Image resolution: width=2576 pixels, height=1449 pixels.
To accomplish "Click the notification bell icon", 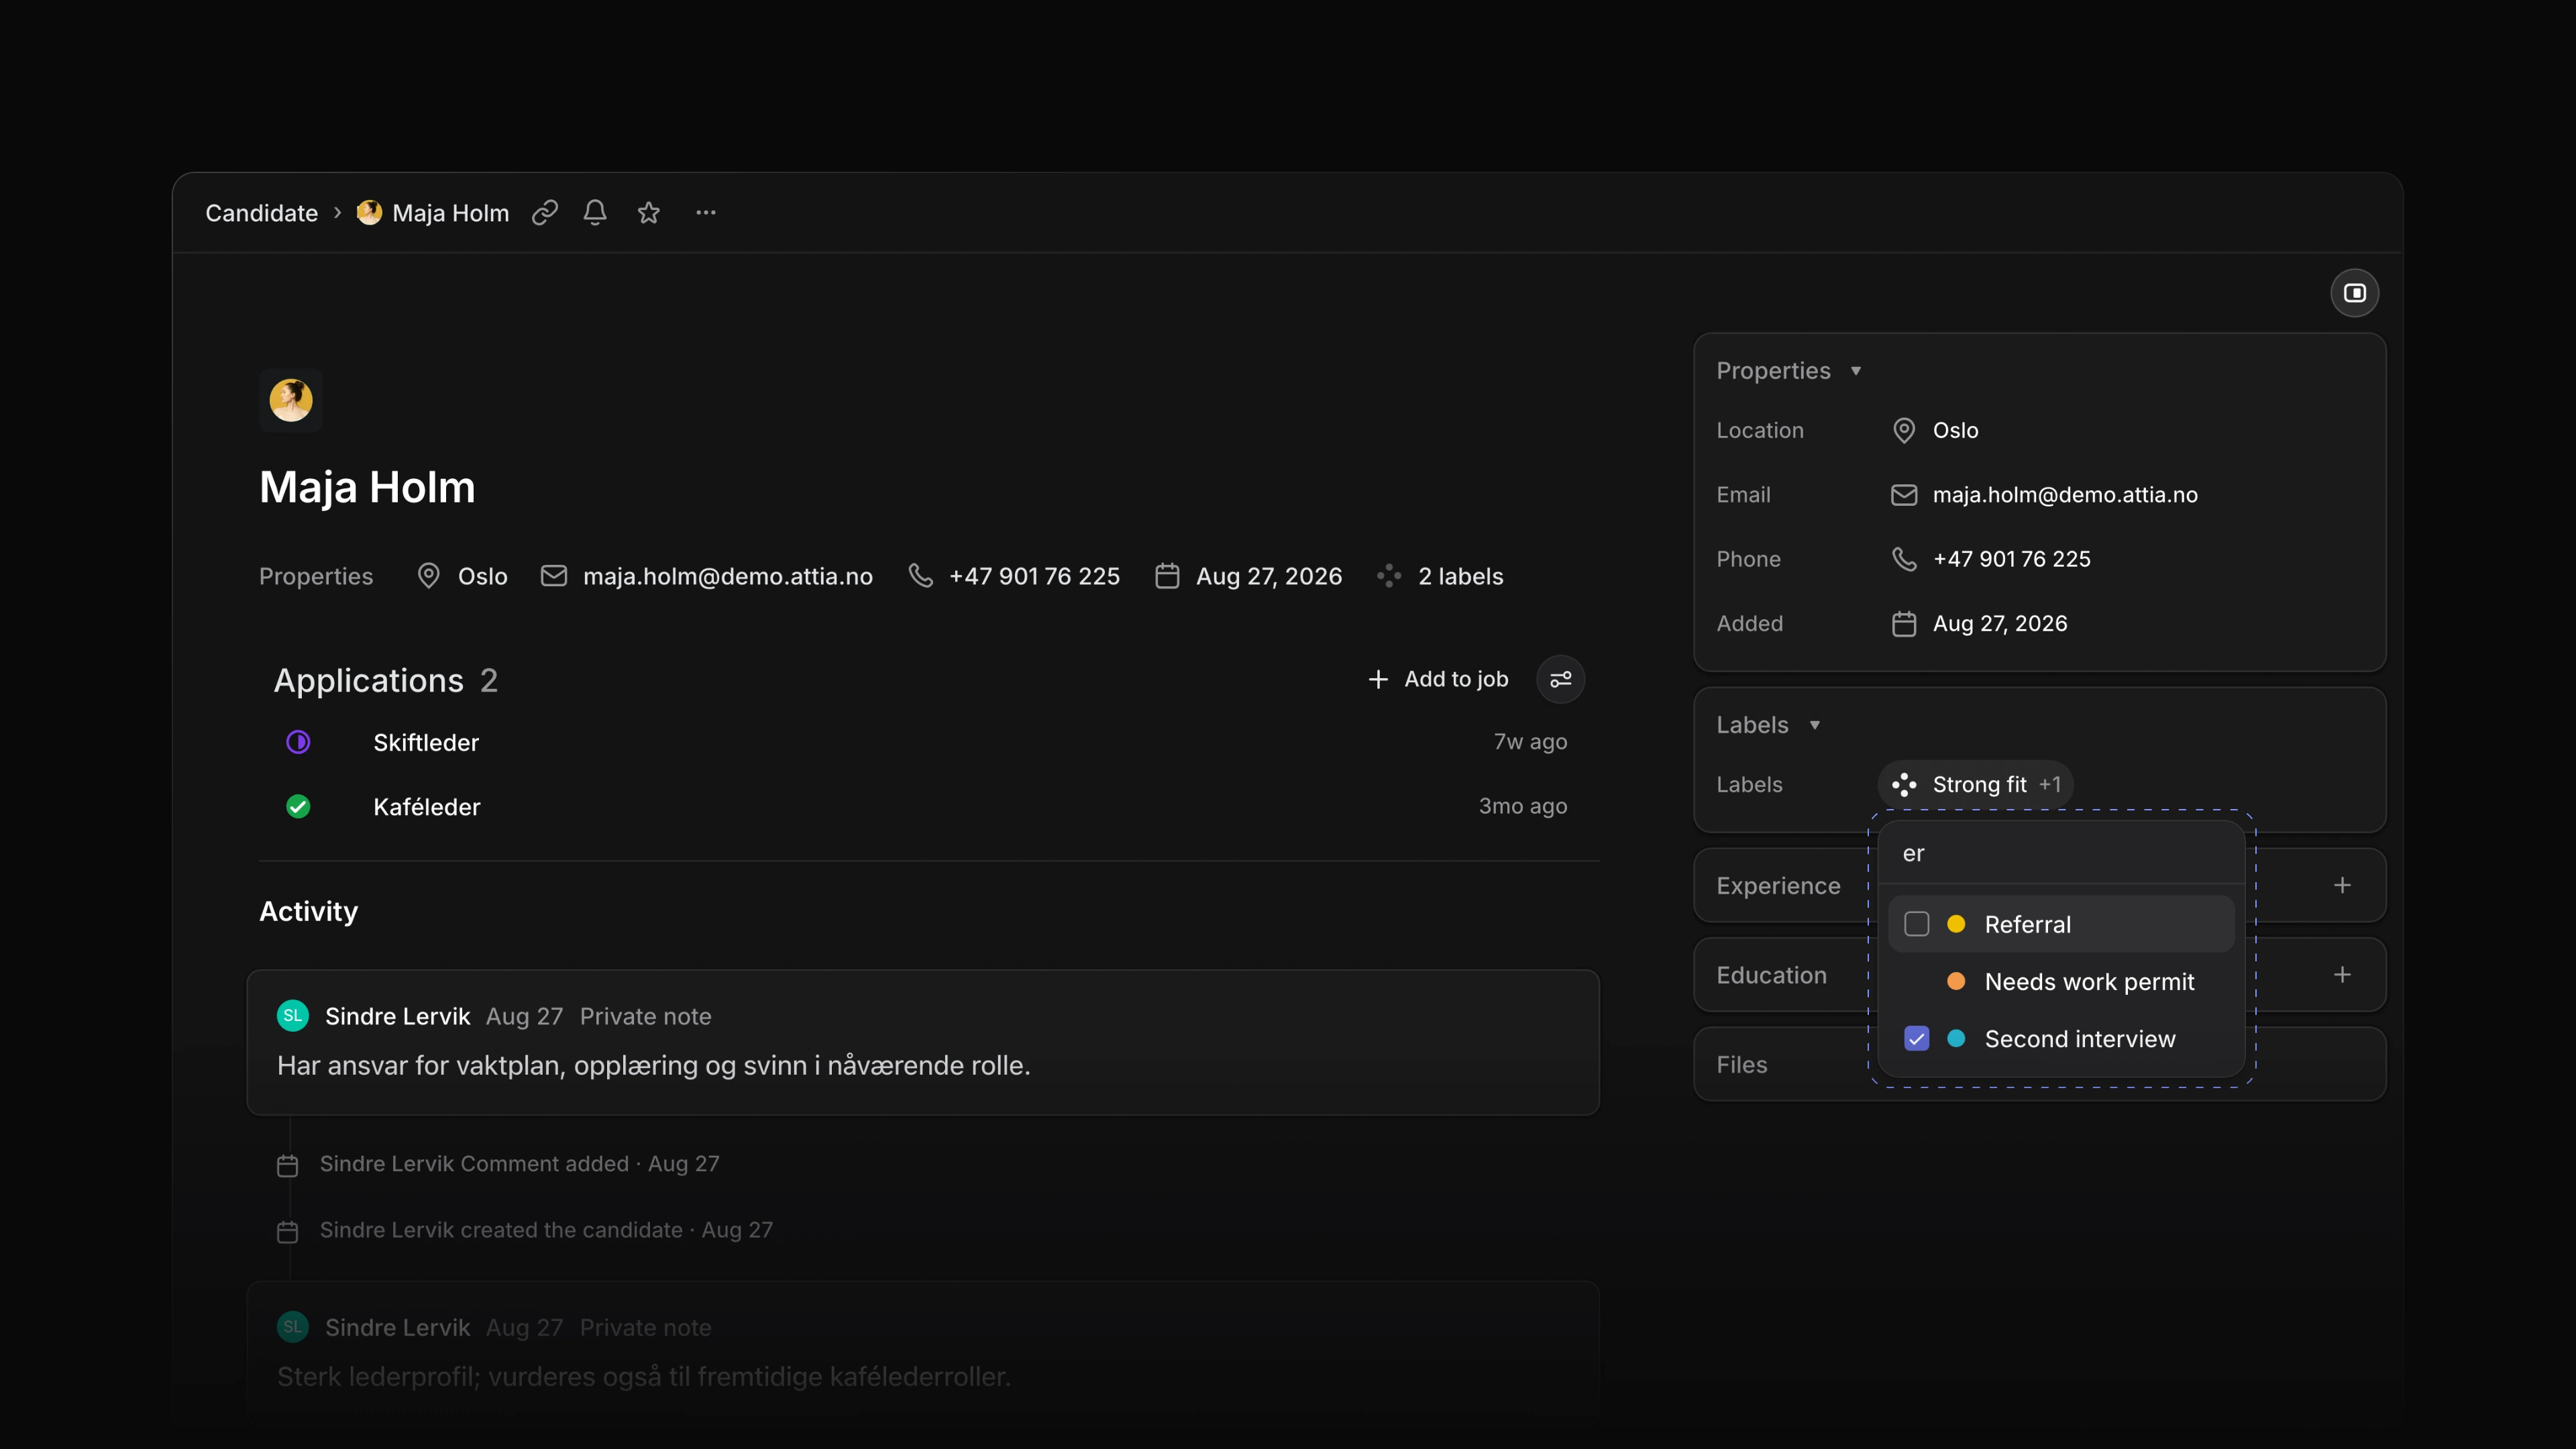I will 595,213.
